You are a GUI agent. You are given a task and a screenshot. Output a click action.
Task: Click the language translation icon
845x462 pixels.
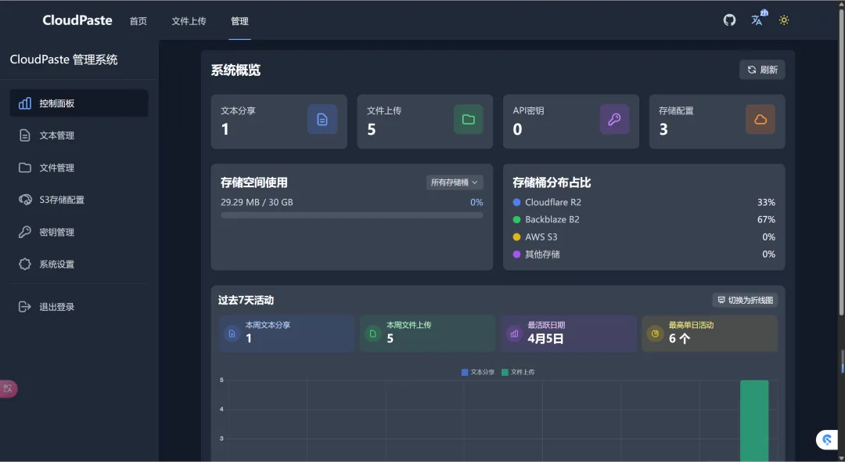757,20
